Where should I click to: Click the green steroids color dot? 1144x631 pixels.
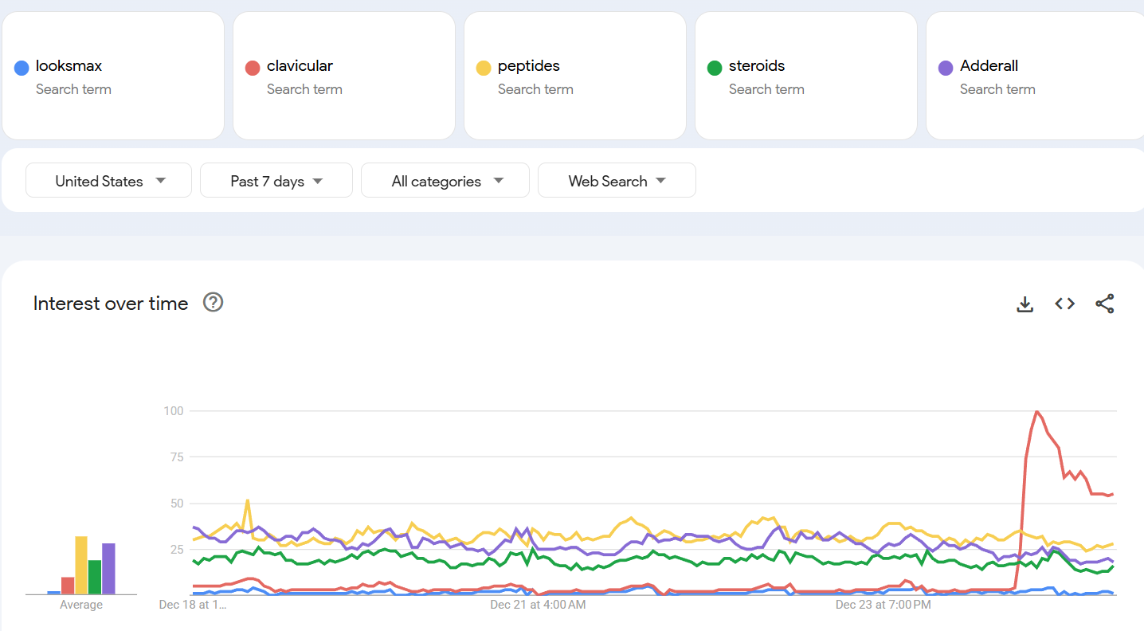[715, 68]
